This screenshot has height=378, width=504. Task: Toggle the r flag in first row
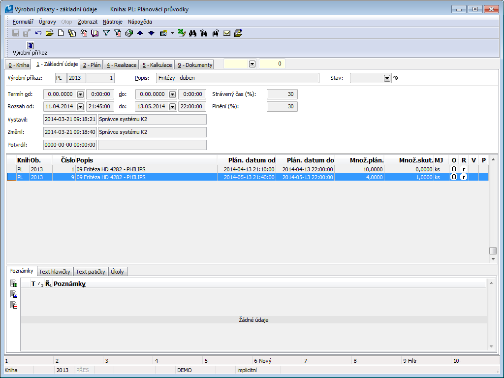[464, 169]
